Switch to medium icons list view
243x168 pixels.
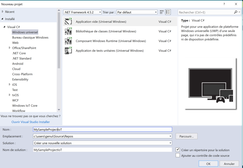tap(168, 12)
